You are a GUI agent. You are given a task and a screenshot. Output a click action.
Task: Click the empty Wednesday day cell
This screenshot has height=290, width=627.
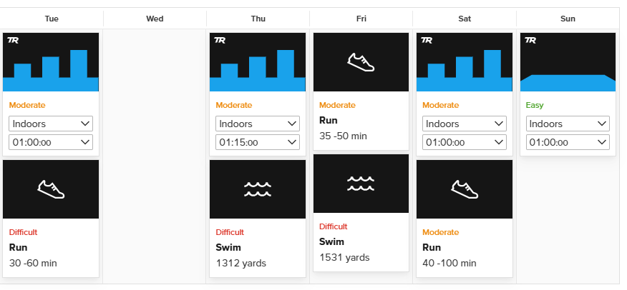point(155,156)
